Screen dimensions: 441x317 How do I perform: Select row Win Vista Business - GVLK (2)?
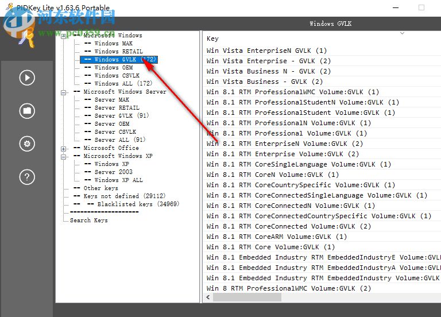tap(322, 82)
